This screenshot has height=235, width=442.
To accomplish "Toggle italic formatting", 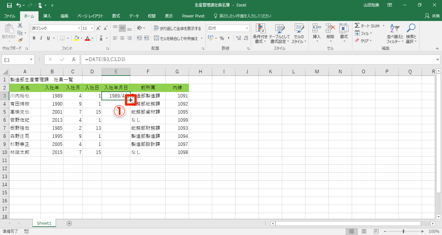I will (41, 38).
